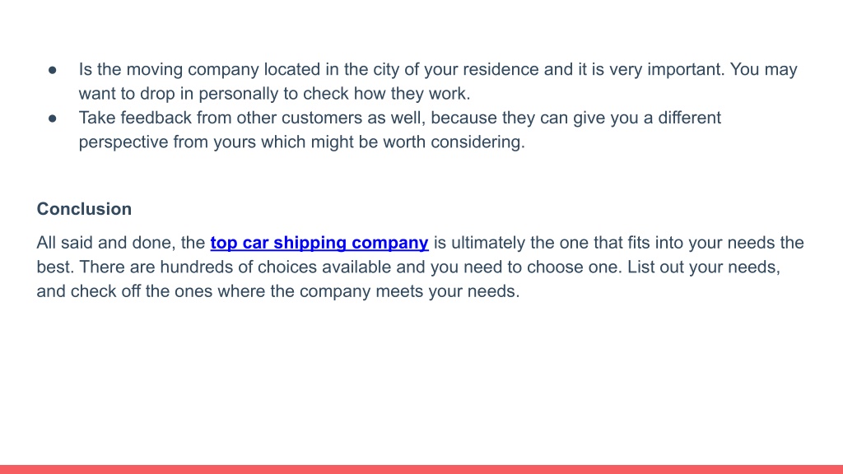Click the red footer bar
The height and width of the screenshot is (474, 843).
point(421,470)
